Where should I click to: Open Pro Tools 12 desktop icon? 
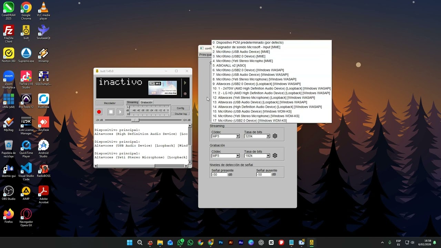26,101
